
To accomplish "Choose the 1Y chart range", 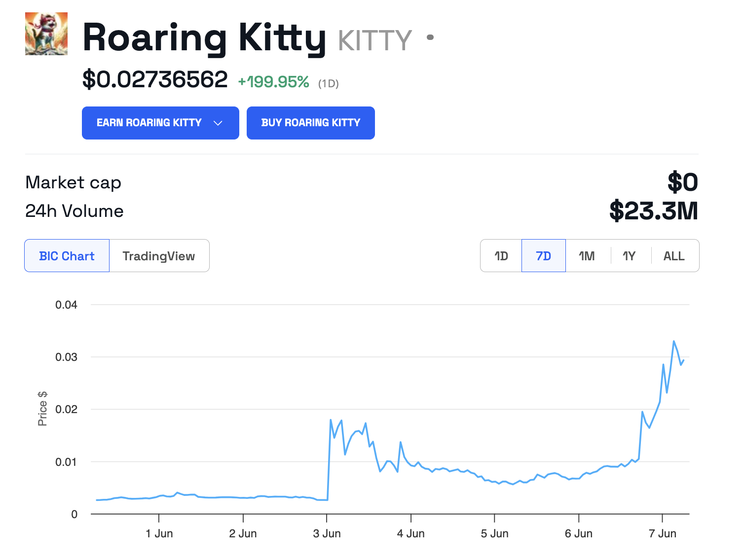I will (x=629, y=256).
